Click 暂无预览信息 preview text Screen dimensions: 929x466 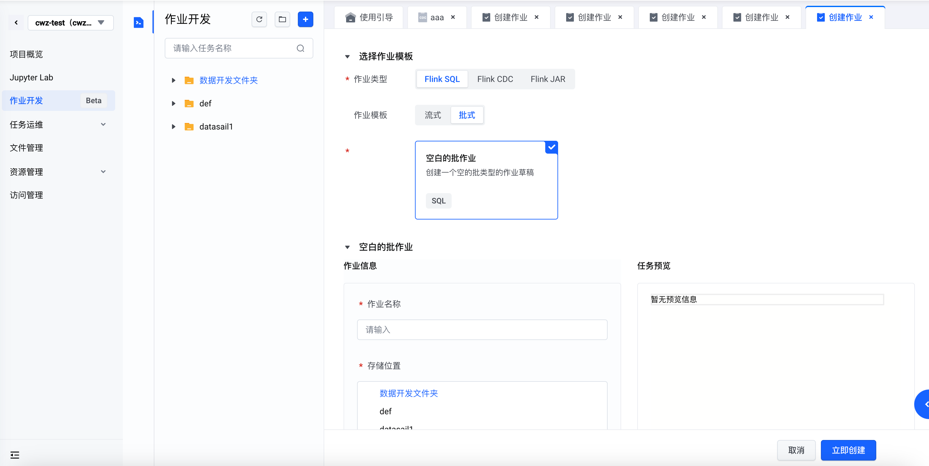pos(673,300)
